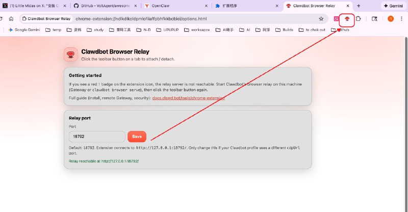Screen dimensions: 408x212
Task: Click the Relay reachable status text
Action: point(104,161)
